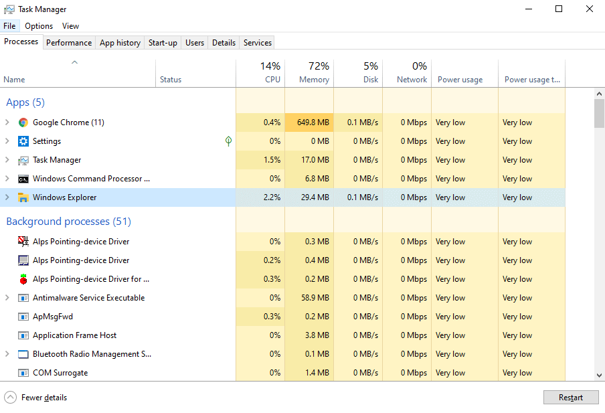Screen dimensions: 605x413
Task: Click the Restart button
Action: (x=570, y=397)
